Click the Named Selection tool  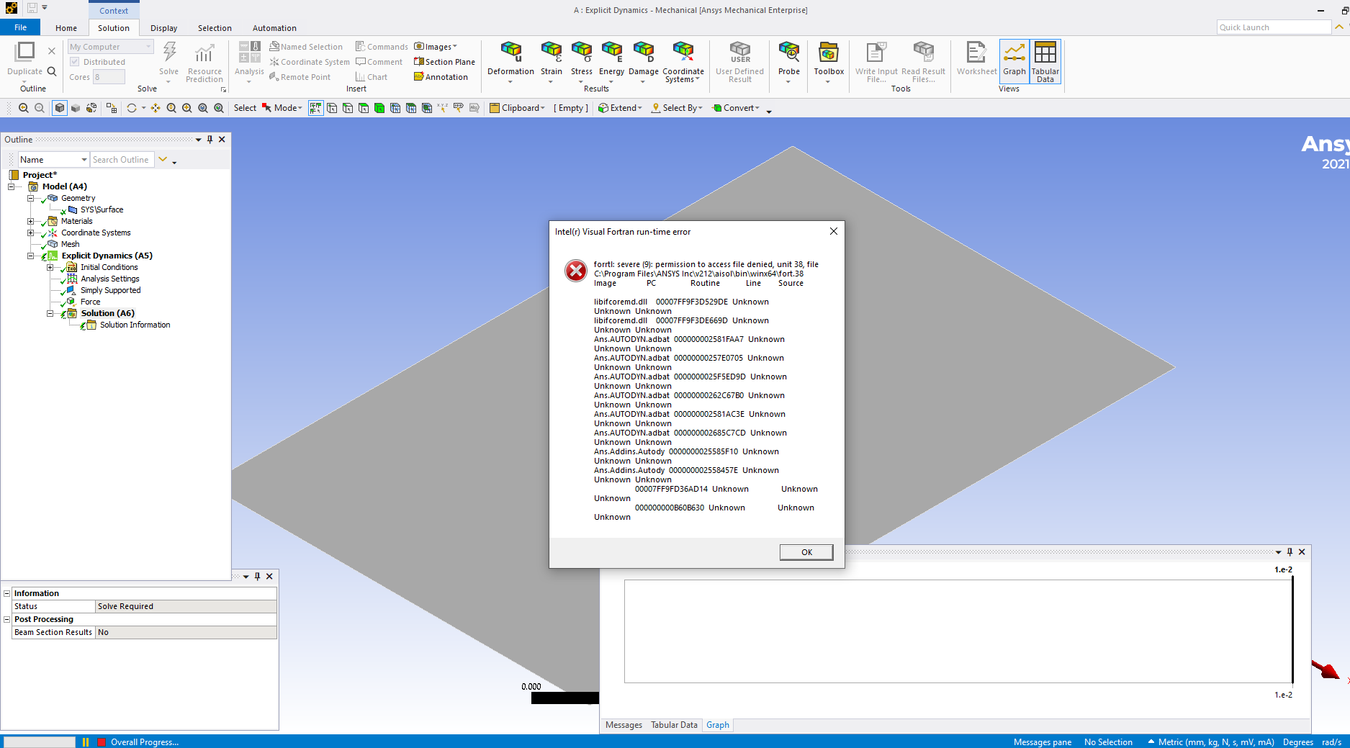click(x=306, y=47)
